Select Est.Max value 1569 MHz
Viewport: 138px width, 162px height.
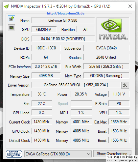[x=119, y=122]
